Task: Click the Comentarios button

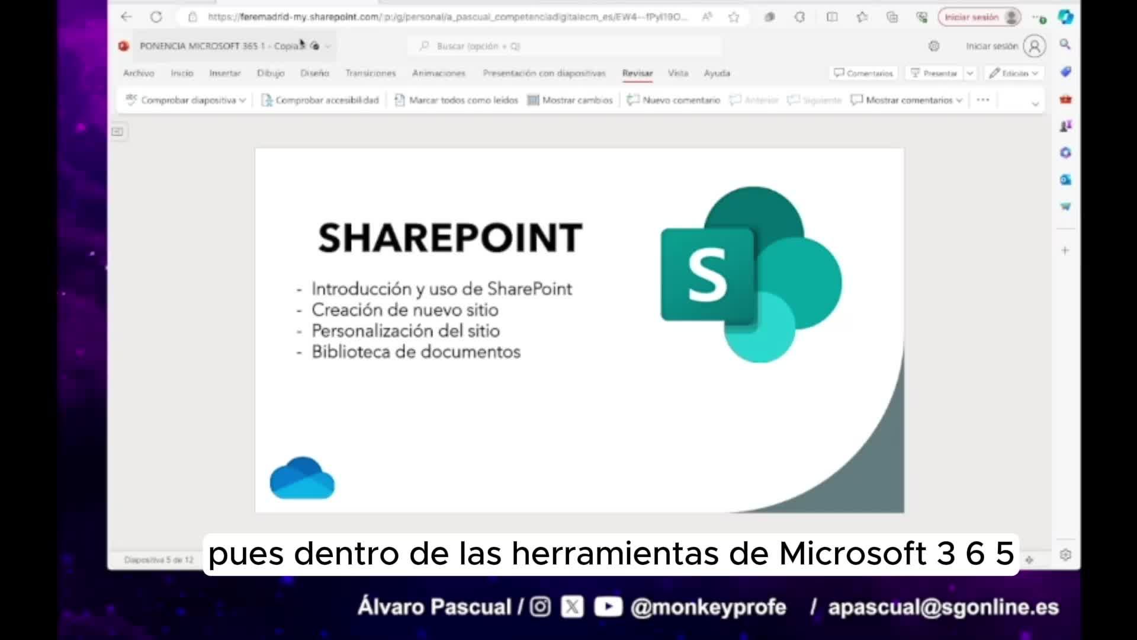Action: point(863,73)
